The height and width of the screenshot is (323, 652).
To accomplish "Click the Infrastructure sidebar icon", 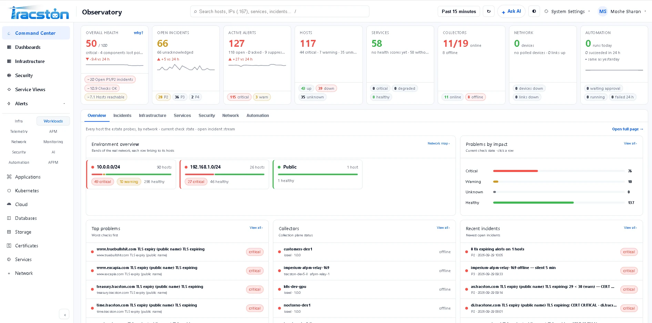I will pyautogui.click(x=9, y=61).
